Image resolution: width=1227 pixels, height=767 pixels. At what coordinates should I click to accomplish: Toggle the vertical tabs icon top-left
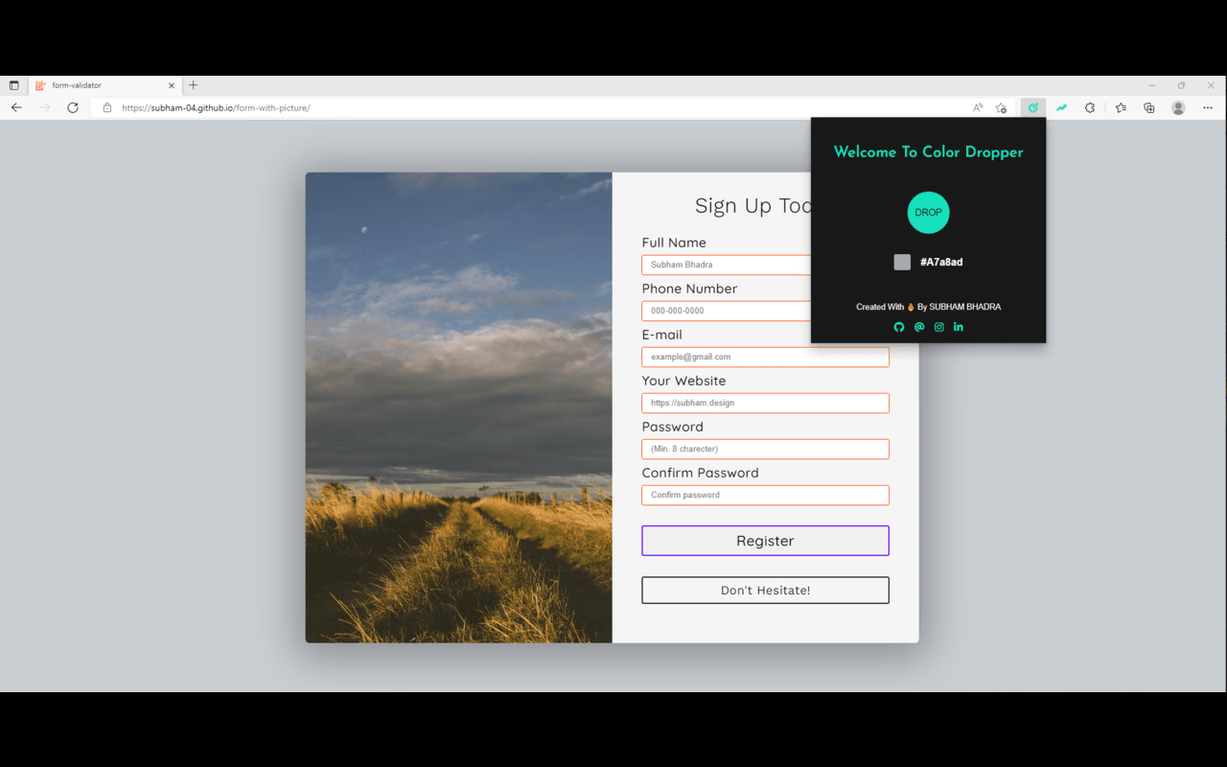click(x=14, y=84)
